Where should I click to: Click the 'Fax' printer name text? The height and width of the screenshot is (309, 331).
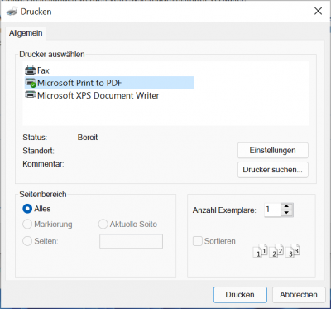click(43, 70)
